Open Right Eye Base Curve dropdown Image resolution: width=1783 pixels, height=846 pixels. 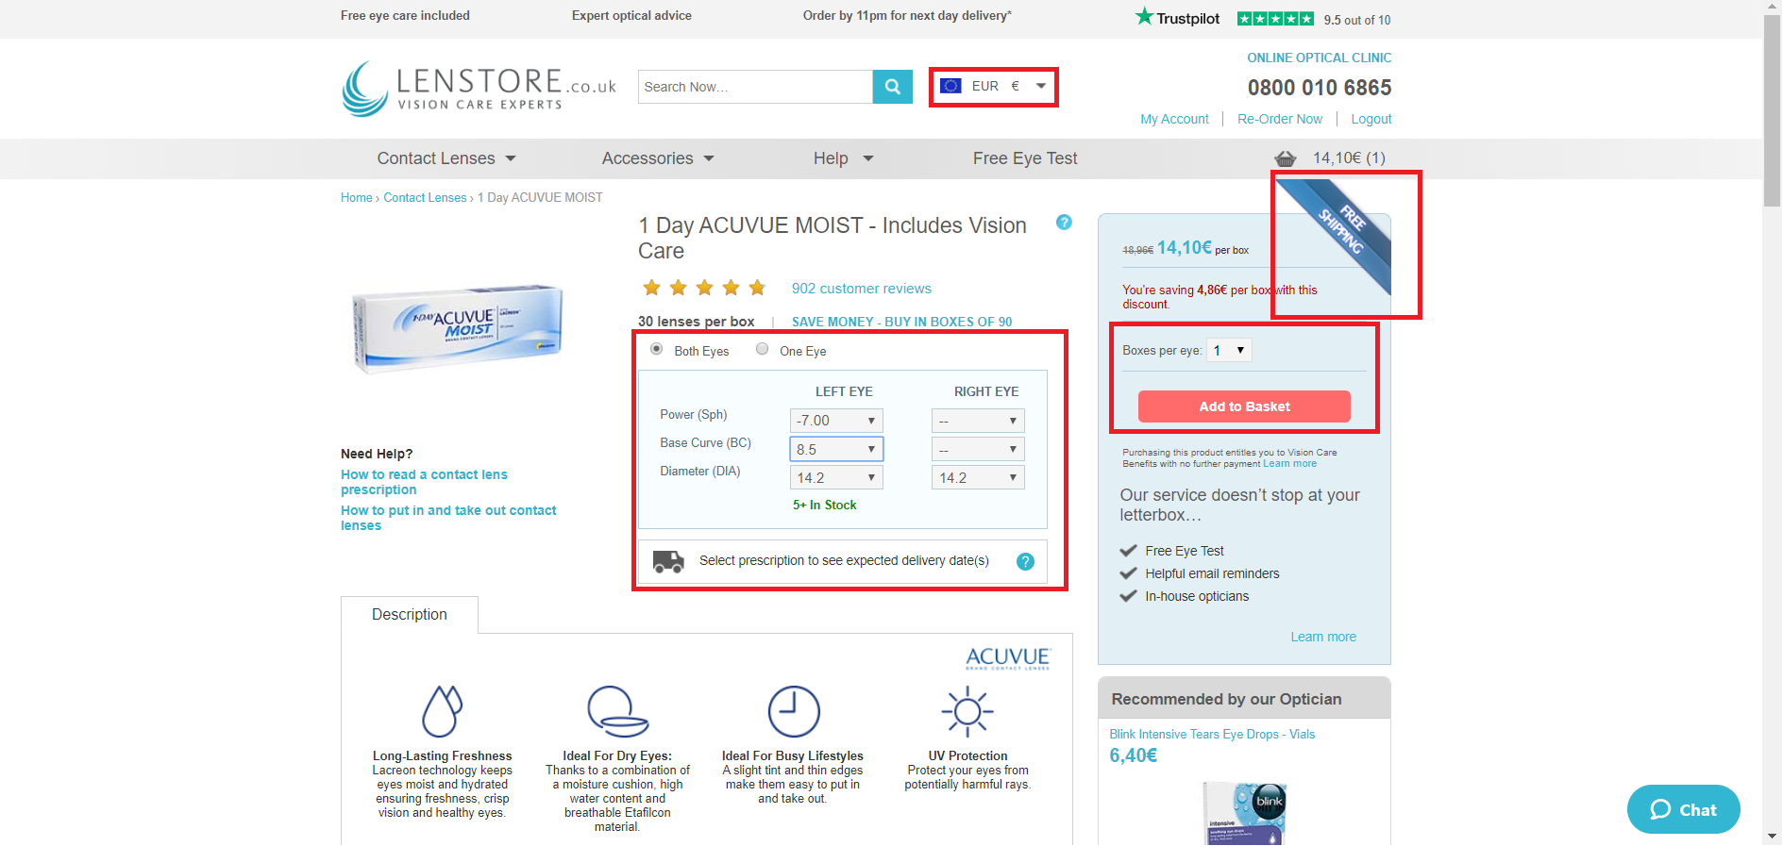click(x=978, y=449)
